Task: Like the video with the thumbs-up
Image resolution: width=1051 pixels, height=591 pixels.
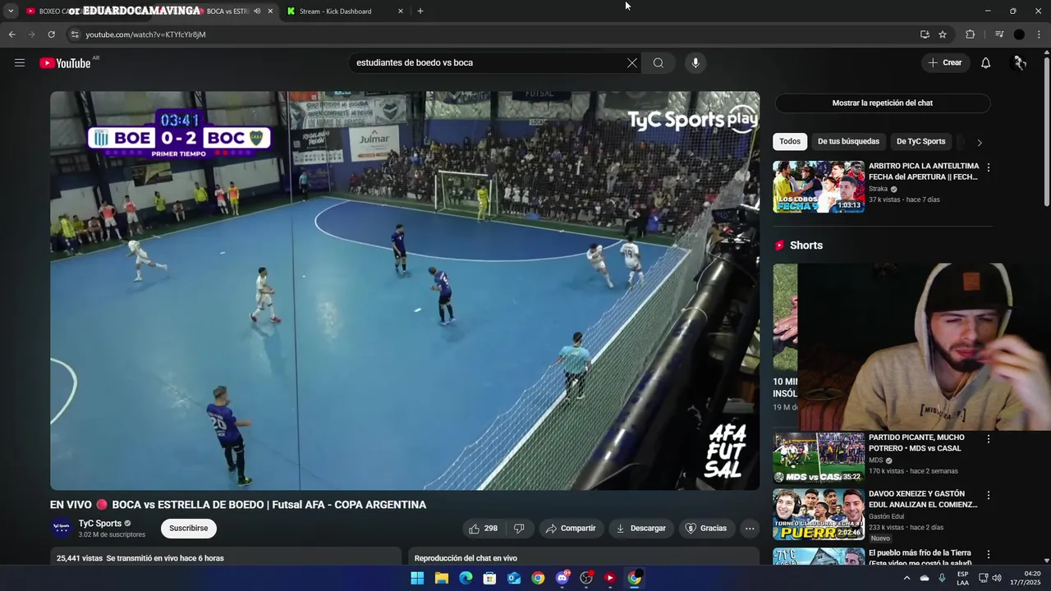Action: 482,529
